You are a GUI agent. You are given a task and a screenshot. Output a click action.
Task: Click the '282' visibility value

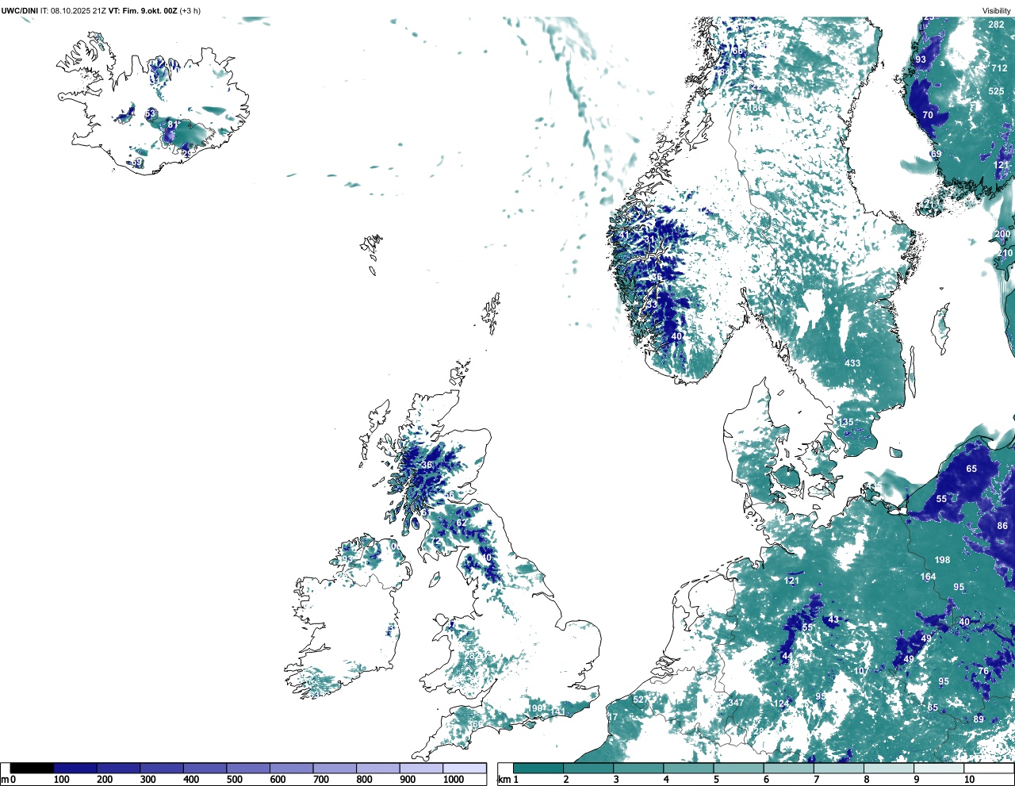click(x=996, y=25)
